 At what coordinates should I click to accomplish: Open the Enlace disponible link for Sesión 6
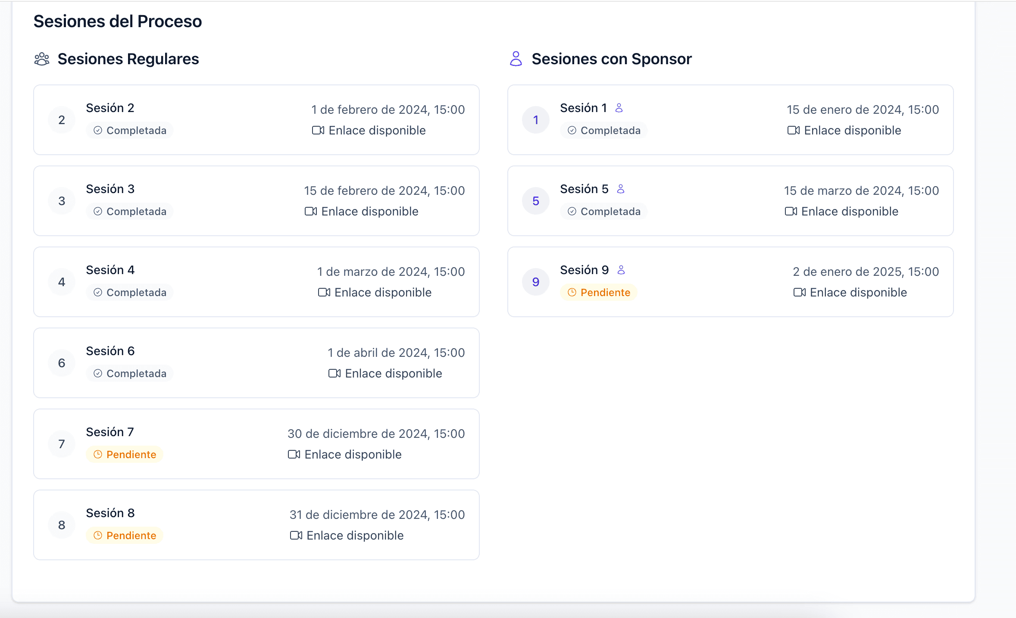[393, 374]
